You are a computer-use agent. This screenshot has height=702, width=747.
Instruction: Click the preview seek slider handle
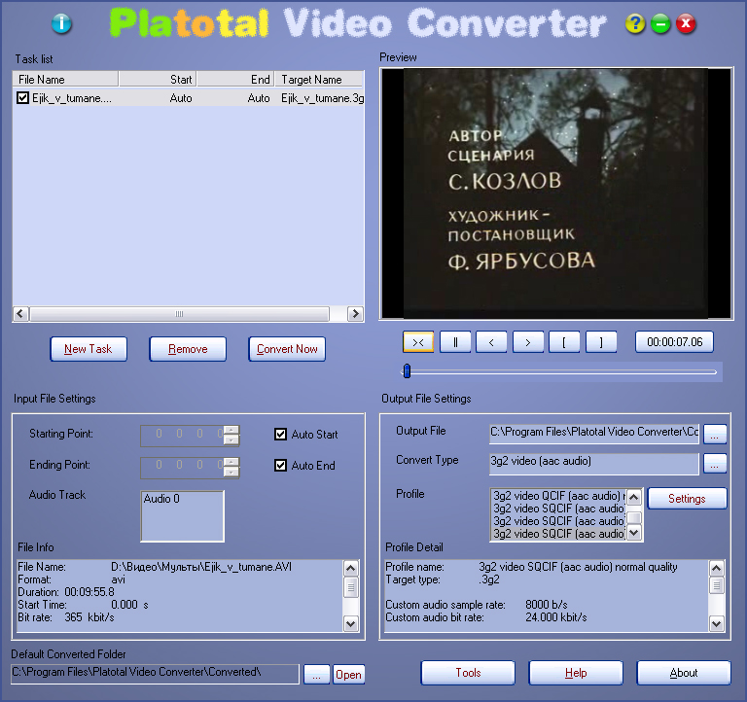coord(407,371)
